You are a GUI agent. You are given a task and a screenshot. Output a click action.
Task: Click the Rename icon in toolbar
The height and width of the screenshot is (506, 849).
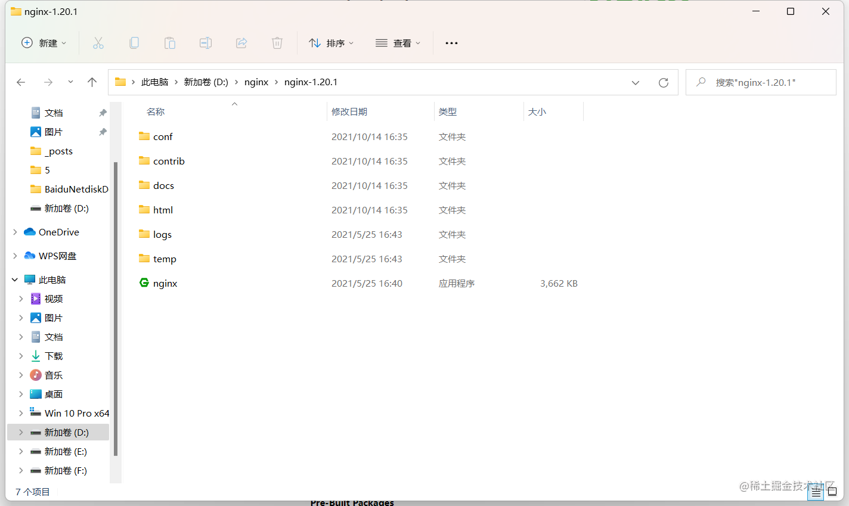pyautogui.click(x=206, y=43)
